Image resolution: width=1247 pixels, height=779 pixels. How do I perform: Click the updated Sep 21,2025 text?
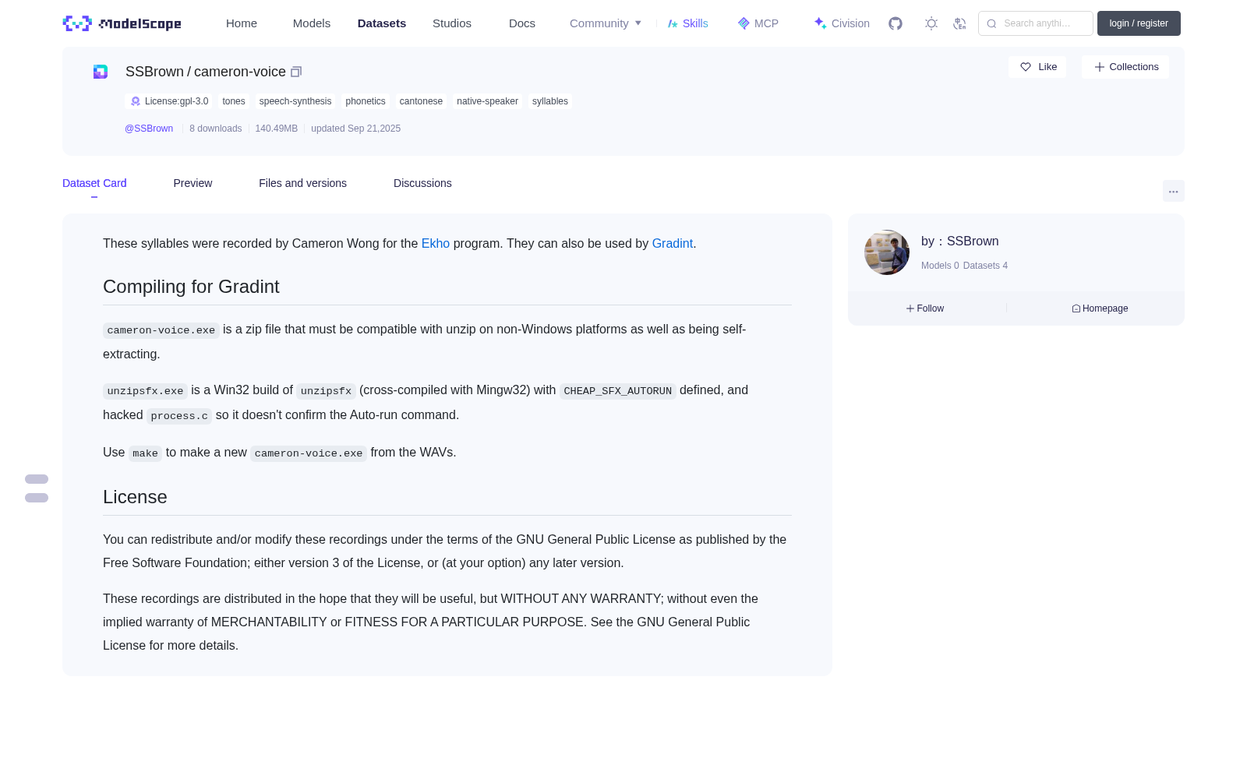tap(356, 129)
